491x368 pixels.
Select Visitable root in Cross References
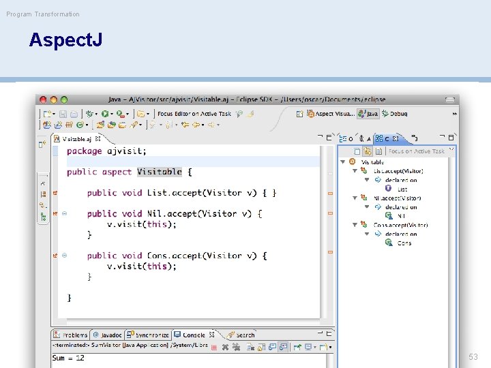[372, 162]
